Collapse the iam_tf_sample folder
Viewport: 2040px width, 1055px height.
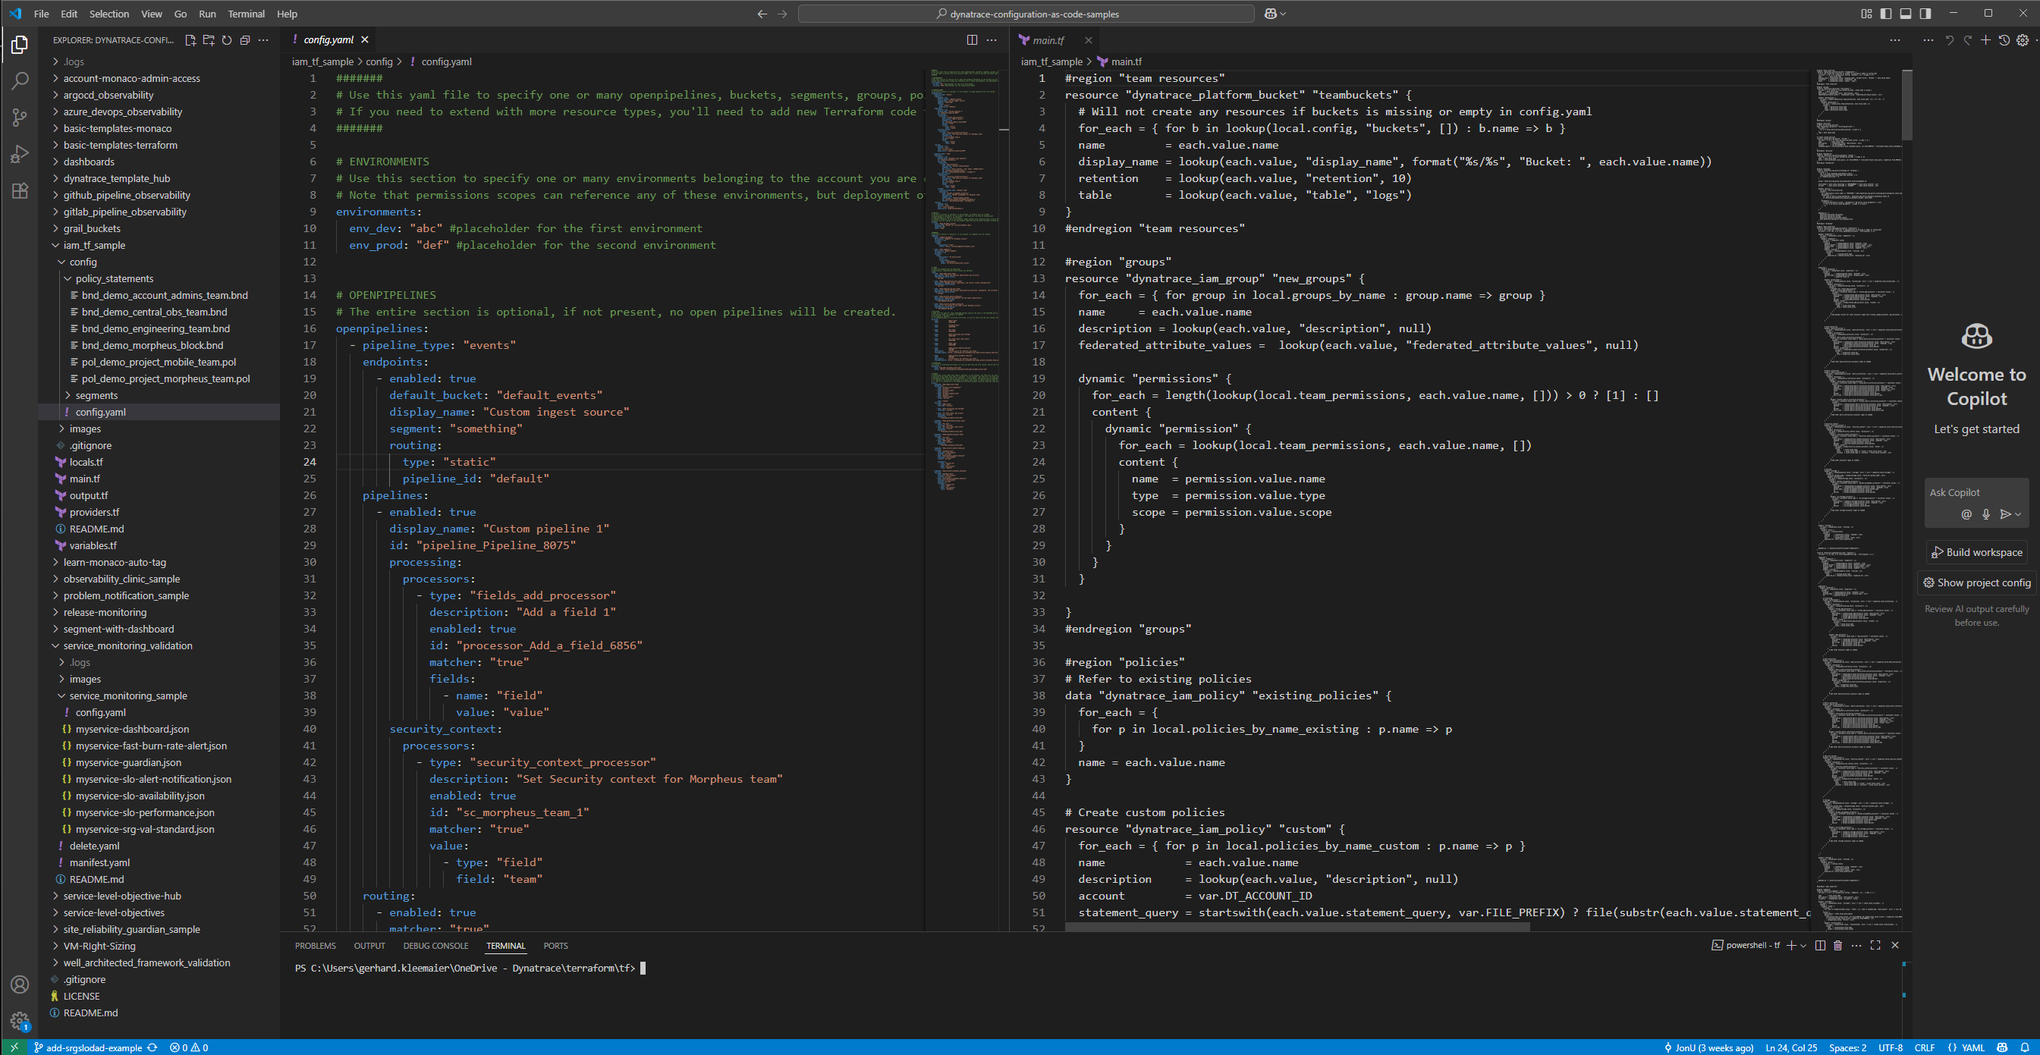[93, 245]
